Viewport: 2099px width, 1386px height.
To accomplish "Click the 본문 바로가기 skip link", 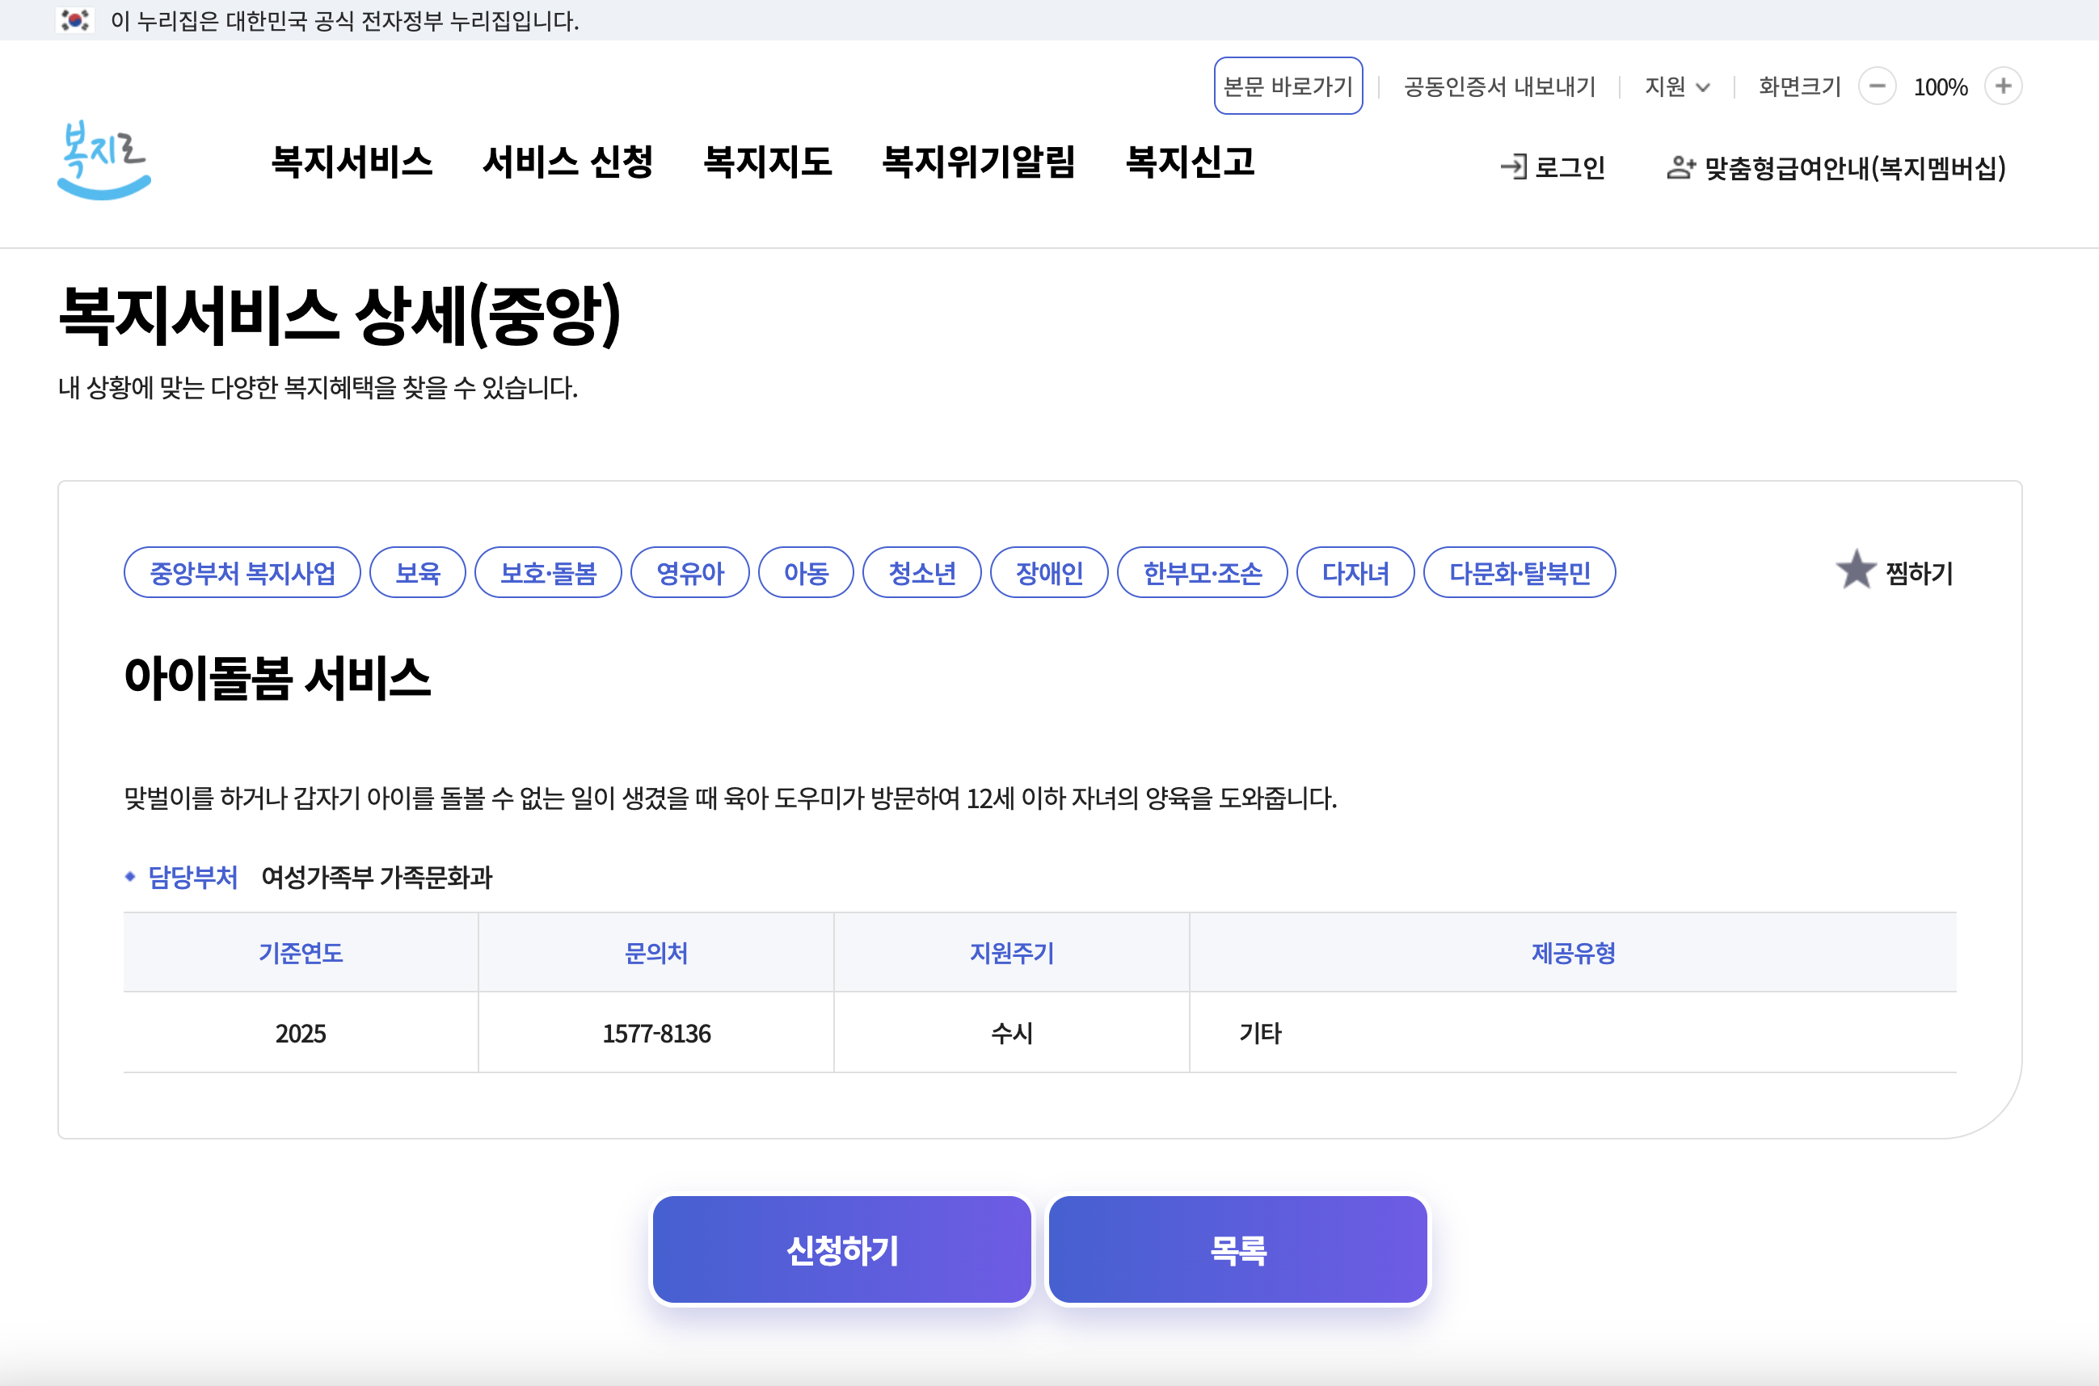I will click(x=1288, y=86).
